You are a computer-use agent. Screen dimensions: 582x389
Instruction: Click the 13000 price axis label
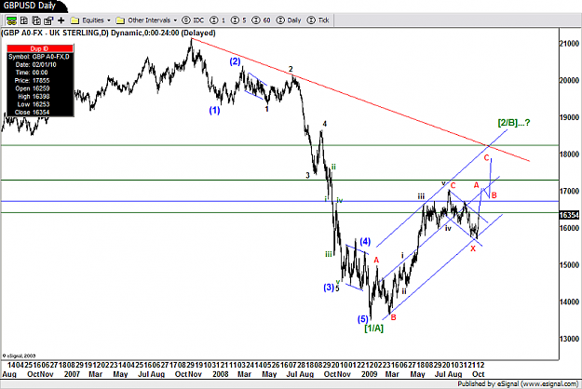pos(569,339)
